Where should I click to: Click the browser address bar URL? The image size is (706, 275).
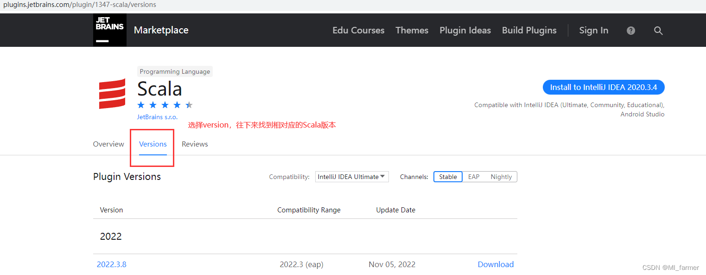click(x=78, y=5)
